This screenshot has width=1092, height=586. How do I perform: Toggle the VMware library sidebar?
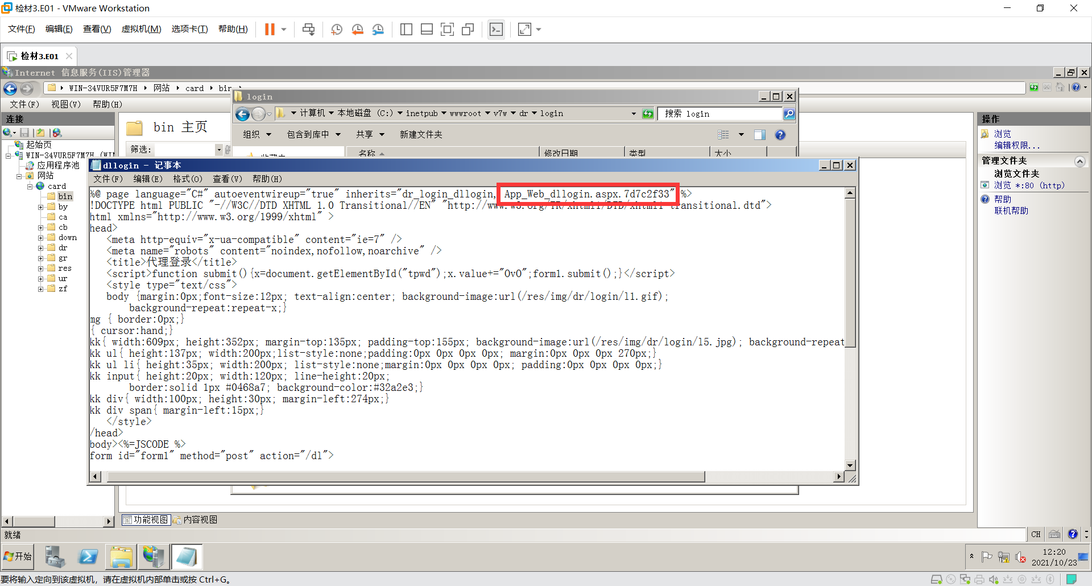[x=406, y=29]
